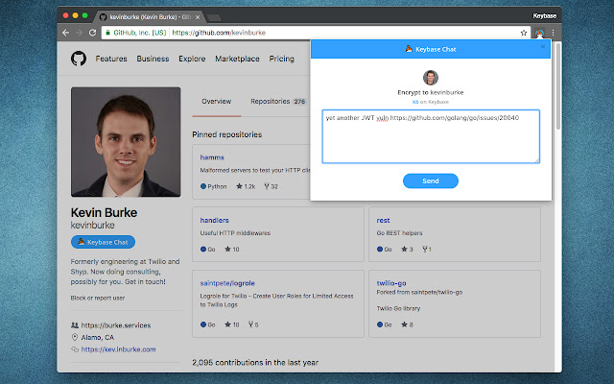Open Pricing in GitHub navigation
This screenshot has width=614, height=384.
click(281, 59)
